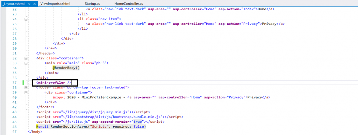The height and width of the screenshot is (135, 358).
Task: Click class="pb-3" on the main tag
Action: coord(94,63)
